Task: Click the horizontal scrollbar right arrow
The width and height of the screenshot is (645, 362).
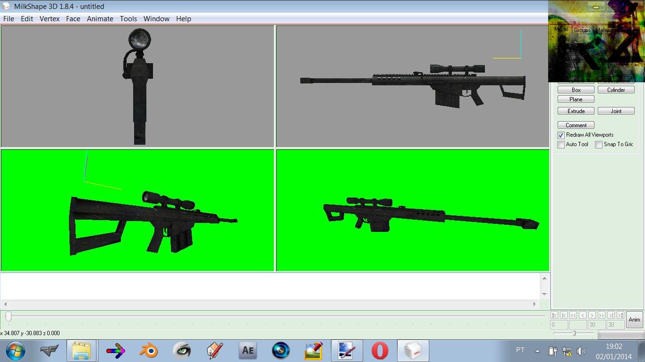Action: [x=535, y=304]
